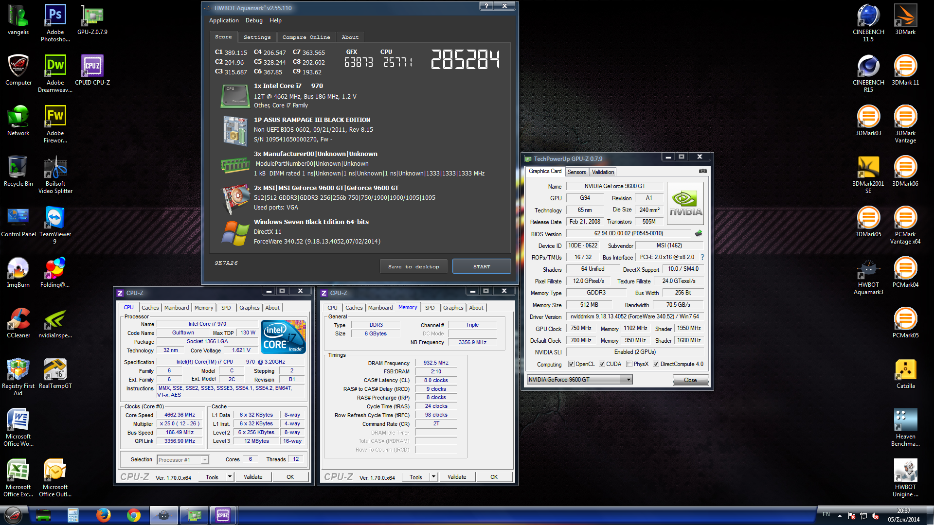Launch TeamViewer 9 shortcut

(55, 225)
